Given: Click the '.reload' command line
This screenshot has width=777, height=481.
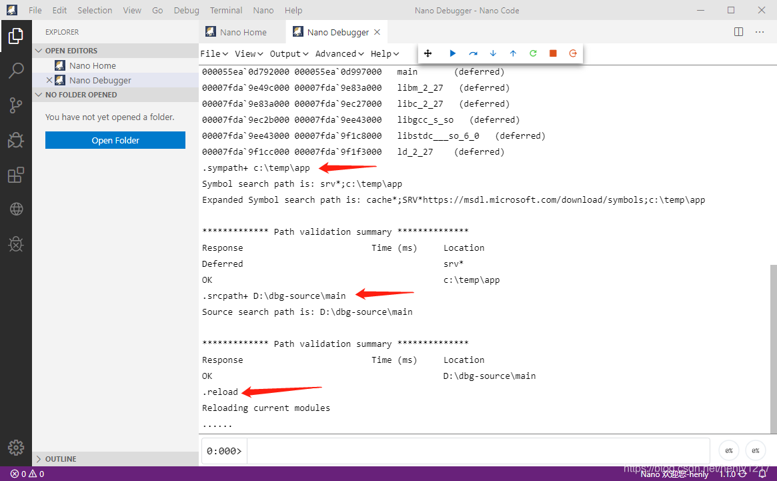Looking at the screenshot, I should click(220, 392).
